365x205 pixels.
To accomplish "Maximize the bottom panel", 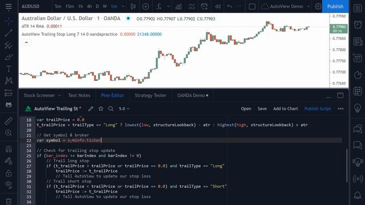I will (x=340, y=95).
